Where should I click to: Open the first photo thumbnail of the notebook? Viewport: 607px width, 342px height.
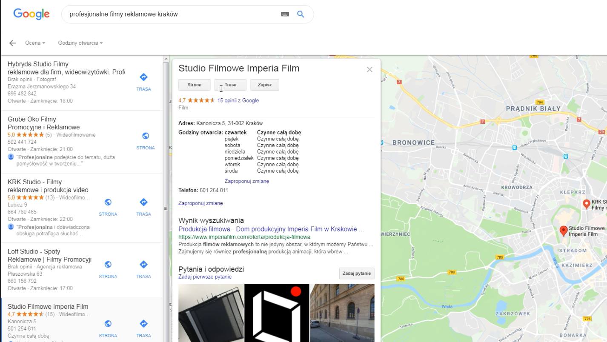(x=211, y=313)
